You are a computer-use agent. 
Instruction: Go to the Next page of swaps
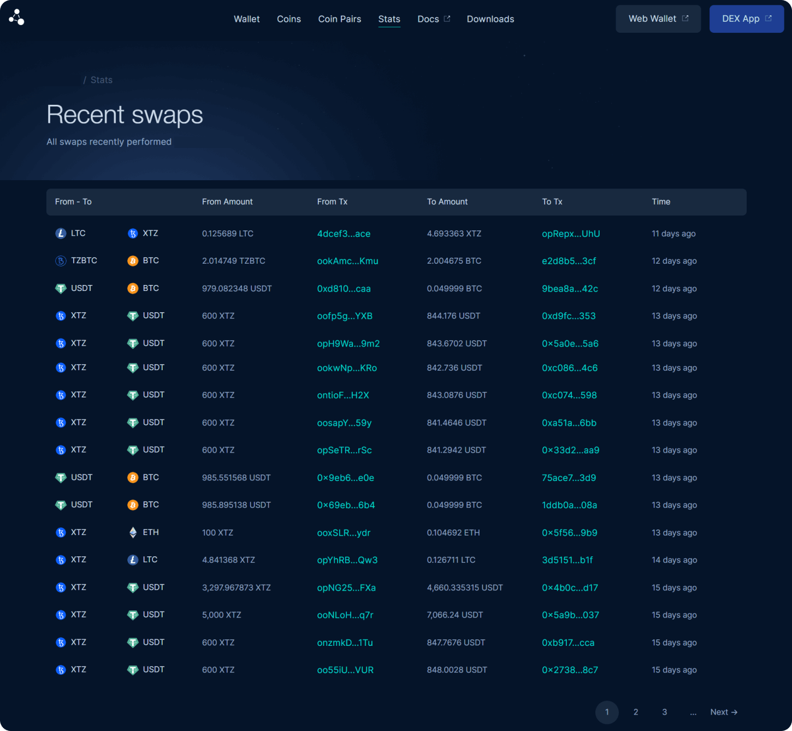(x=724, y=712)
